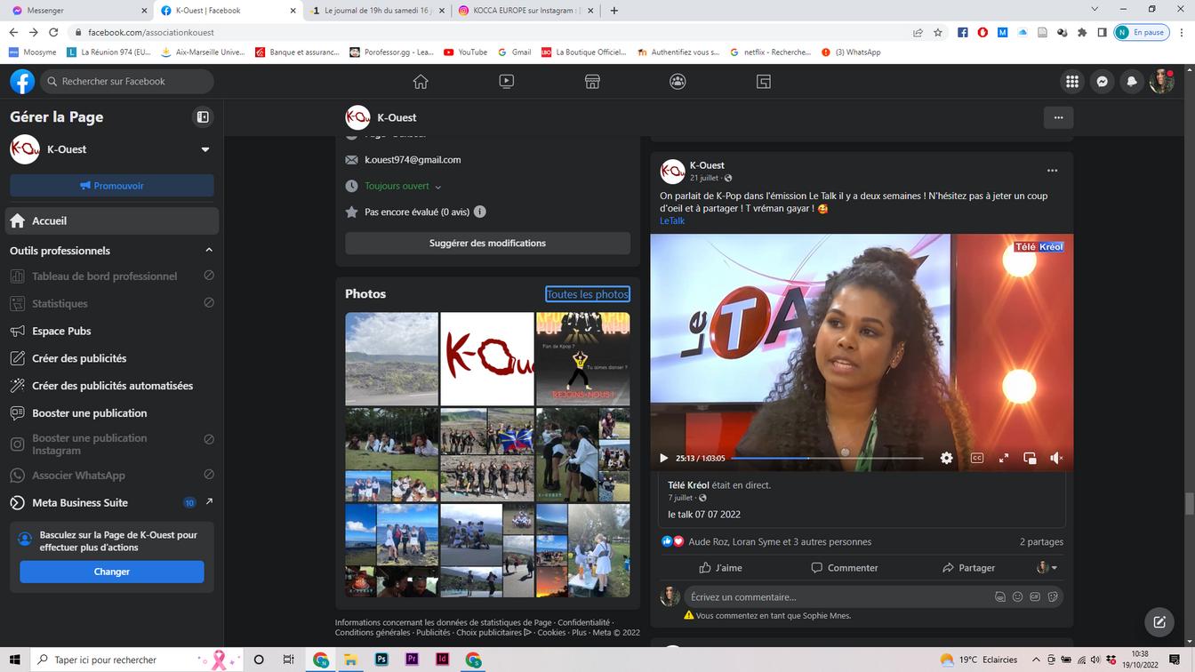The image size is (1195, 672).
Task: Toggle video captions (CC)
Action: coord(976,458)
